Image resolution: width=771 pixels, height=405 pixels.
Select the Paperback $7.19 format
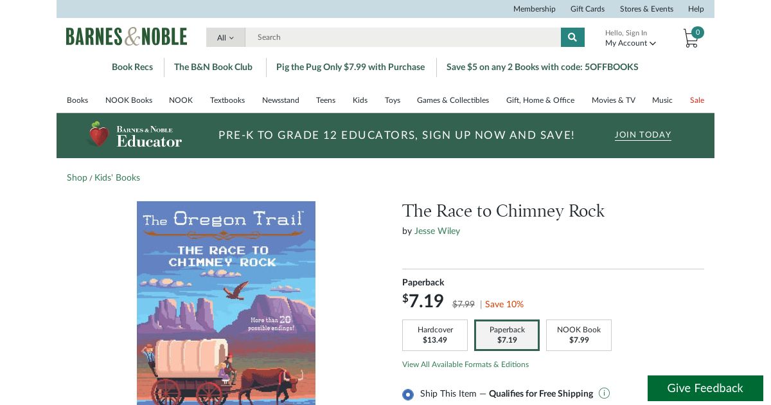pyautogui.click(x=507, y=335)
